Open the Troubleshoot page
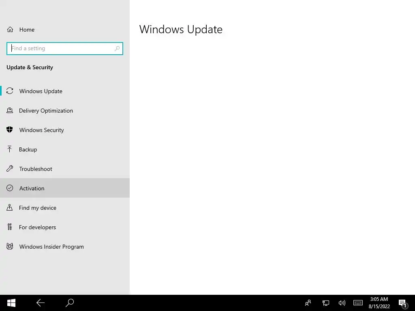Screen dimensions: 415x311 (65, 169)
